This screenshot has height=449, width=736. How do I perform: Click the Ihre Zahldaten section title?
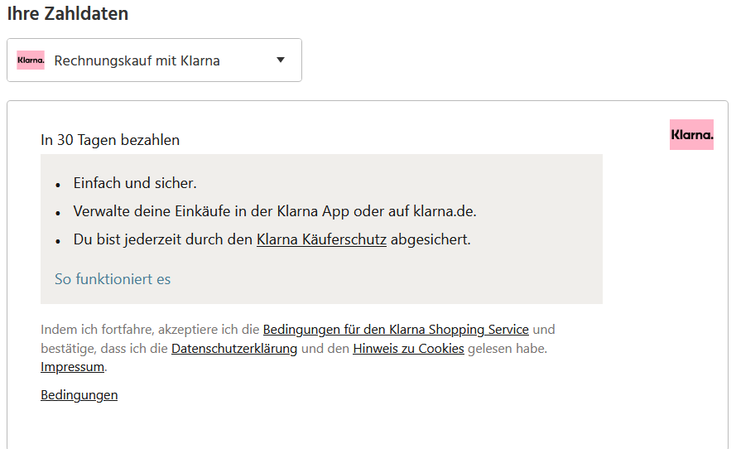pyautogui.click(x=68, y=13)
